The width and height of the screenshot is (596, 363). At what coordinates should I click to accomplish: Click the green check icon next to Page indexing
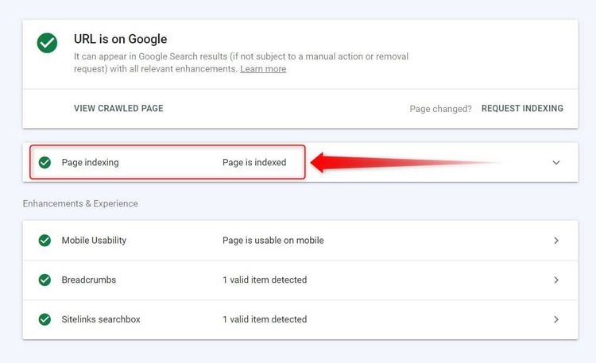click(45, 162)
